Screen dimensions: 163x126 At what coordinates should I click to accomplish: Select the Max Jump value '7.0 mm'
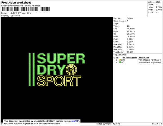click(x=130, y=49)
